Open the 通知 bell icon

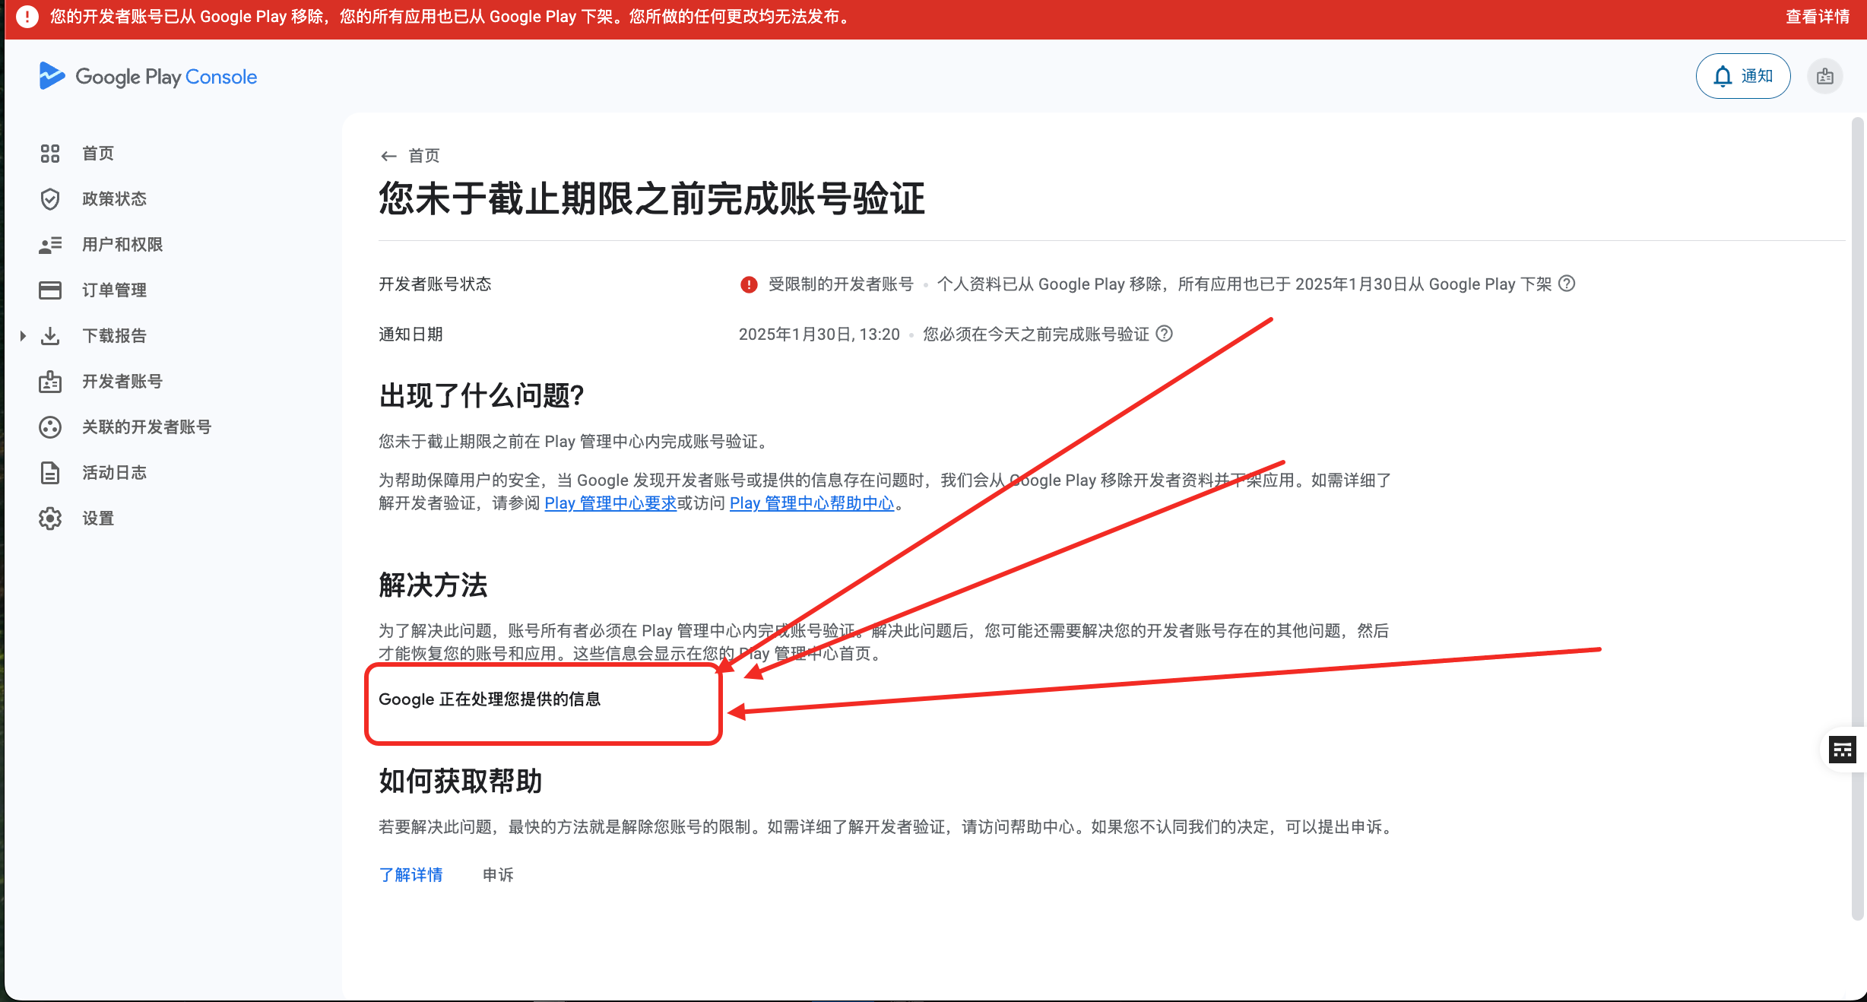pyautogui.click(x=1722, y=76)
